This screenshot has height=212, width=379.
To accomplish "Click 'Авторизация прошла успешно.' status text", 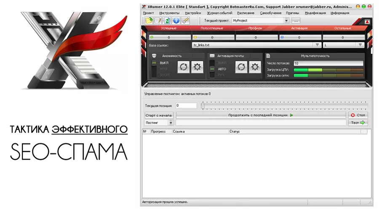I will coord(165,202).
